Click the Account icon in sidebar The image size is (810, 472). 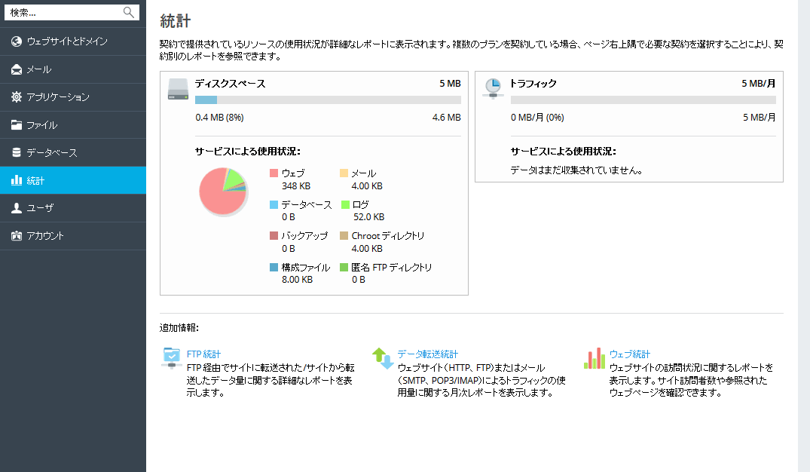[x=17, y=236]
